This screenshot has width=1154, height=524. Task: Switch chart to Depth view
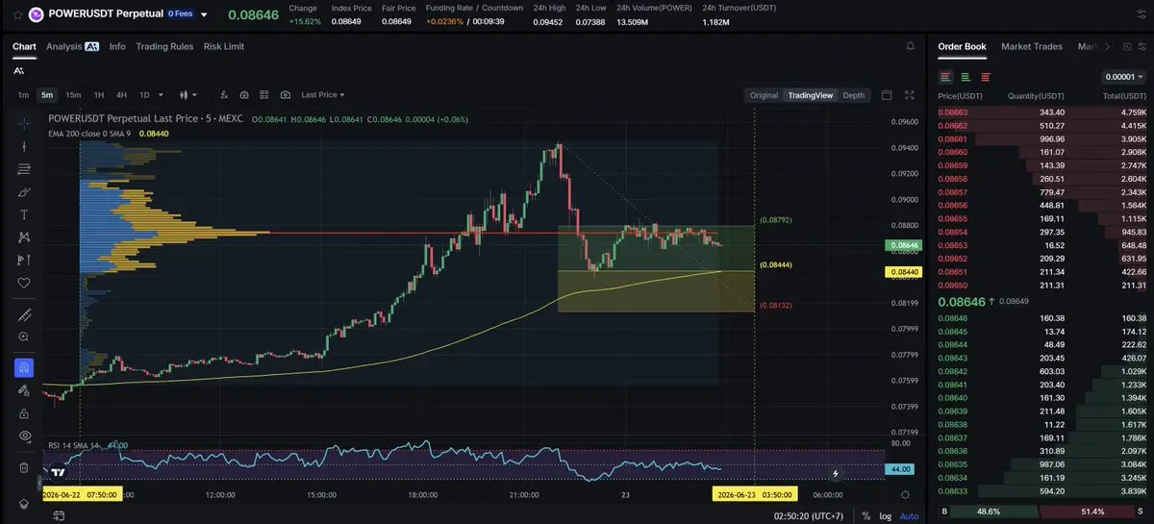click(854, 95)
